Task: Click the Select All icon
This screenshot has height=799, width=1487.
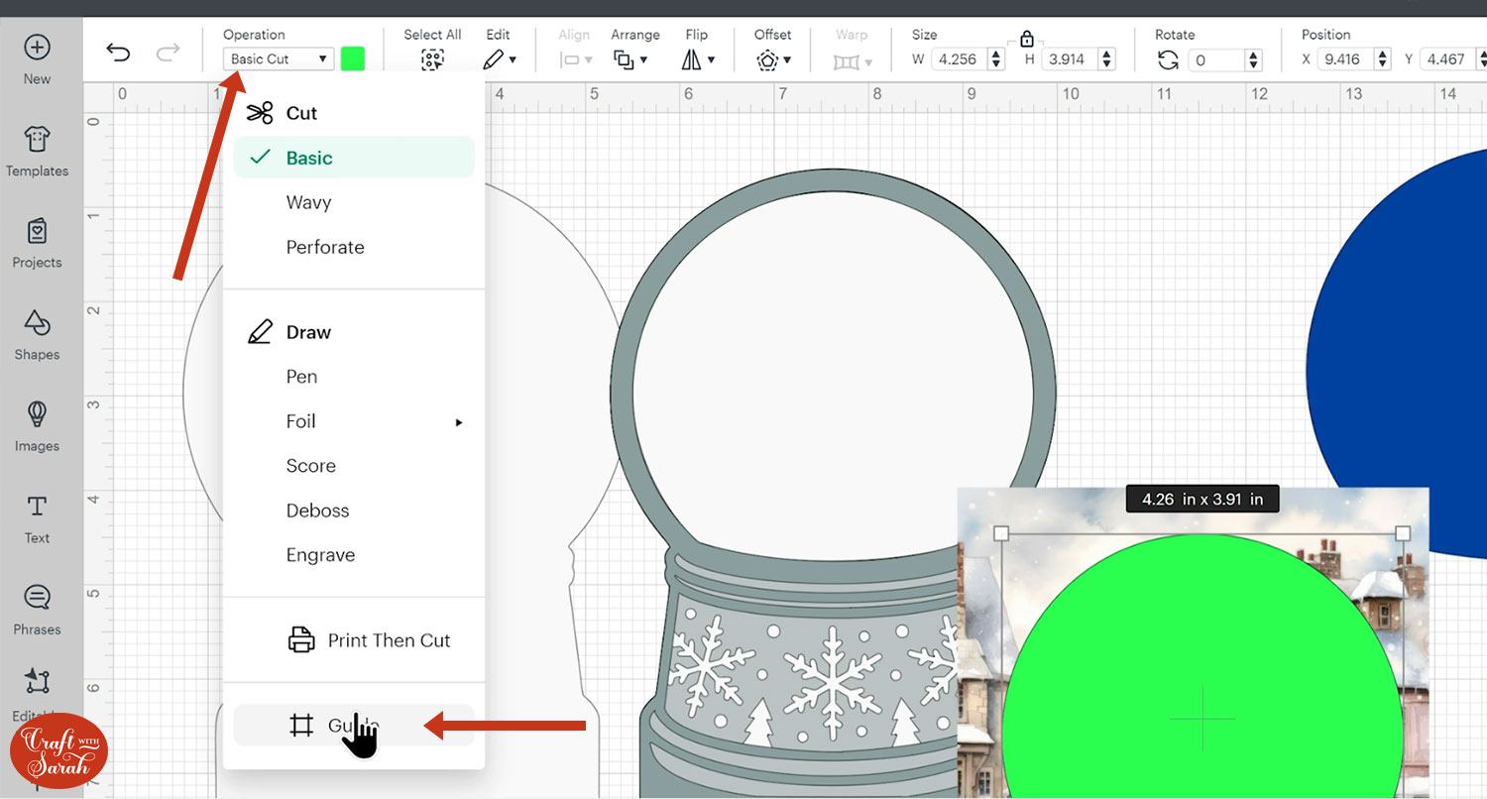Action: [432, 59]
